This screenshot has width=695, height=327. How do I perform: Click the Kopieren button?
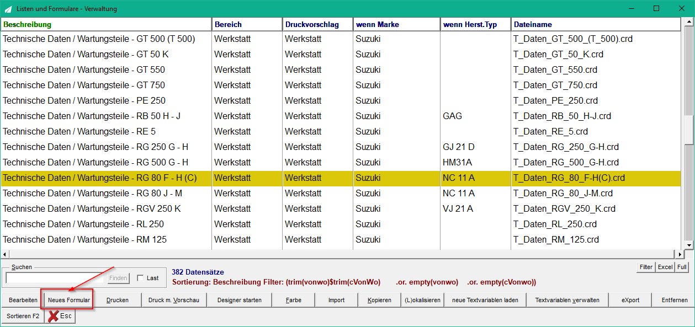coord(379,300)
